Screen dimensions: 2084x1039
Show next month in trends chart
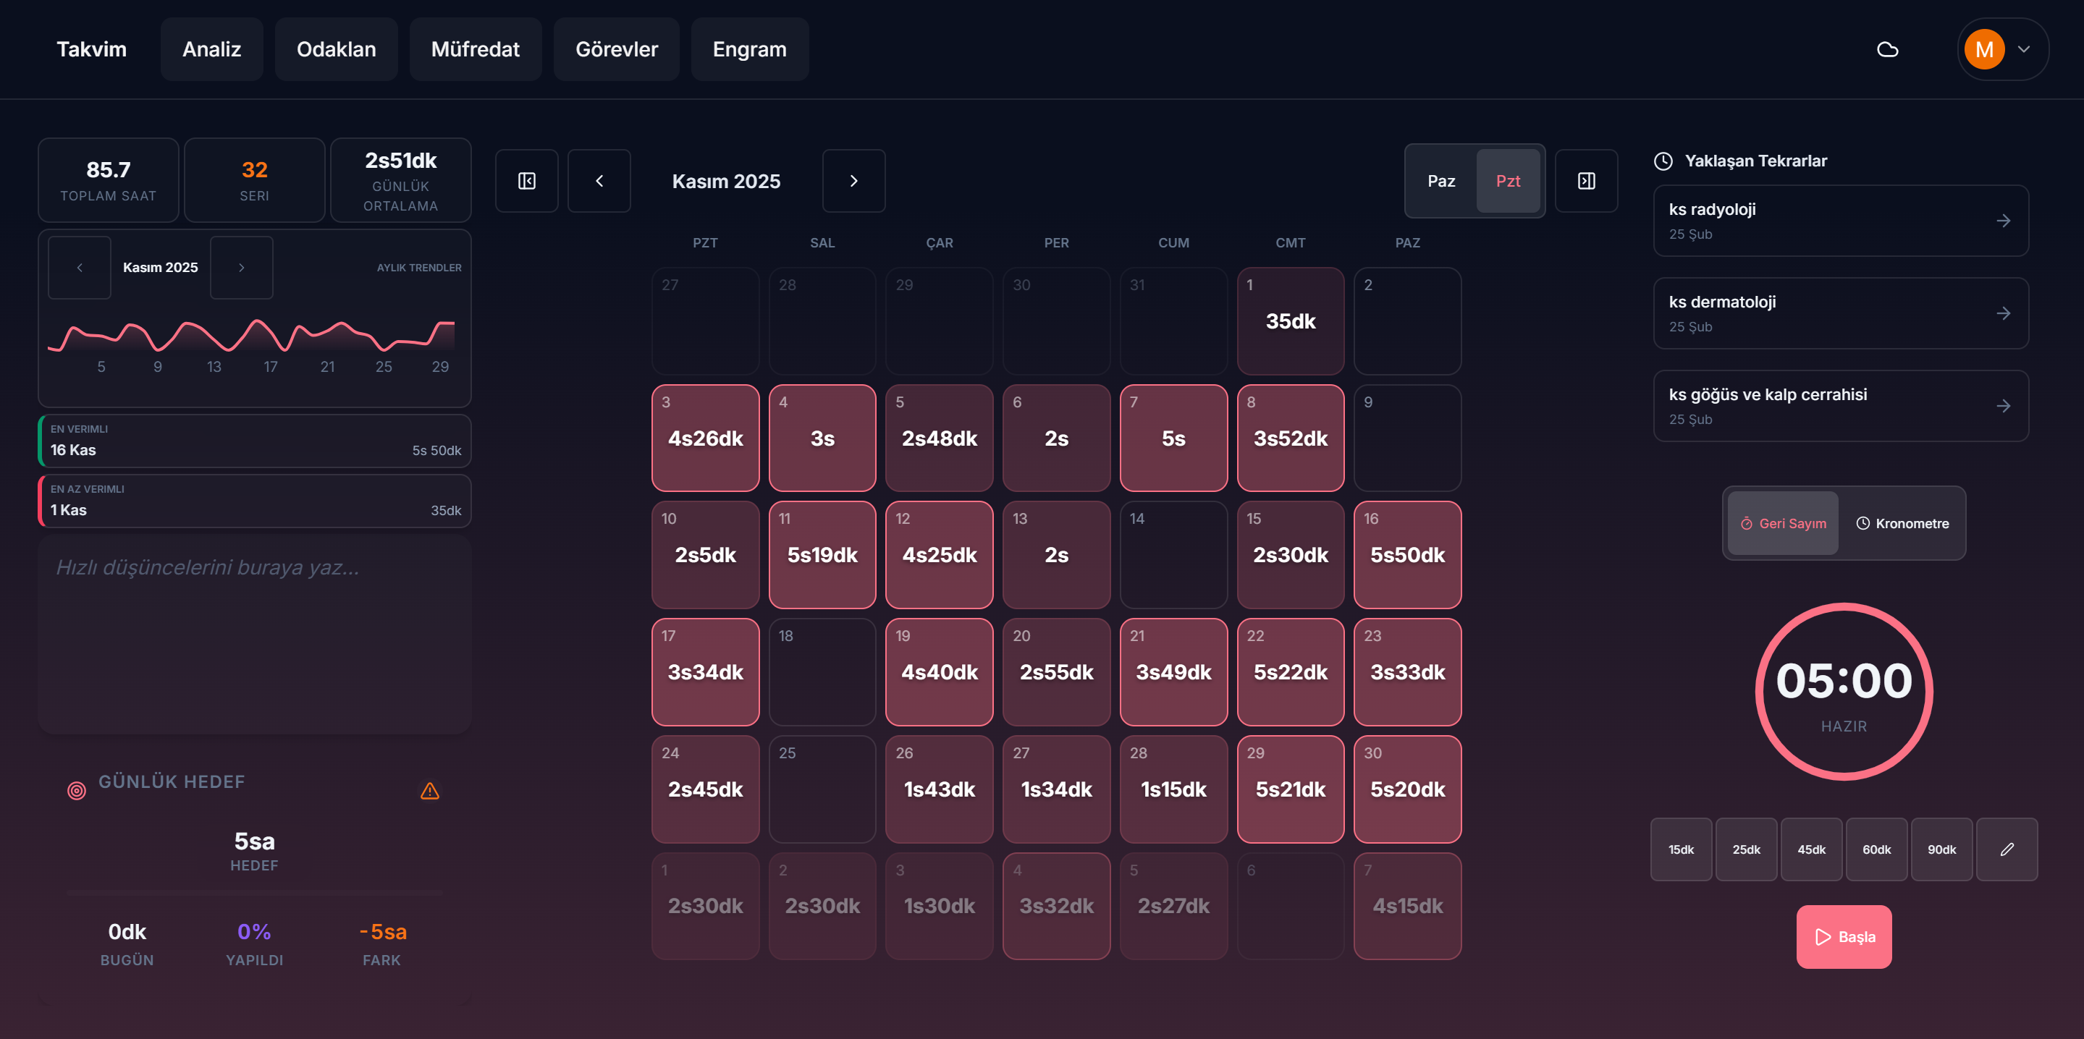pos(241,268)
